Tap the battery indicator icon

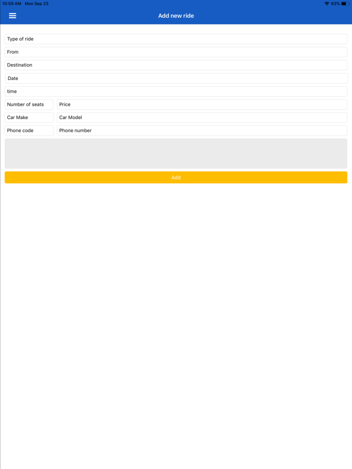pyautogui.click(x=345, y=4)
